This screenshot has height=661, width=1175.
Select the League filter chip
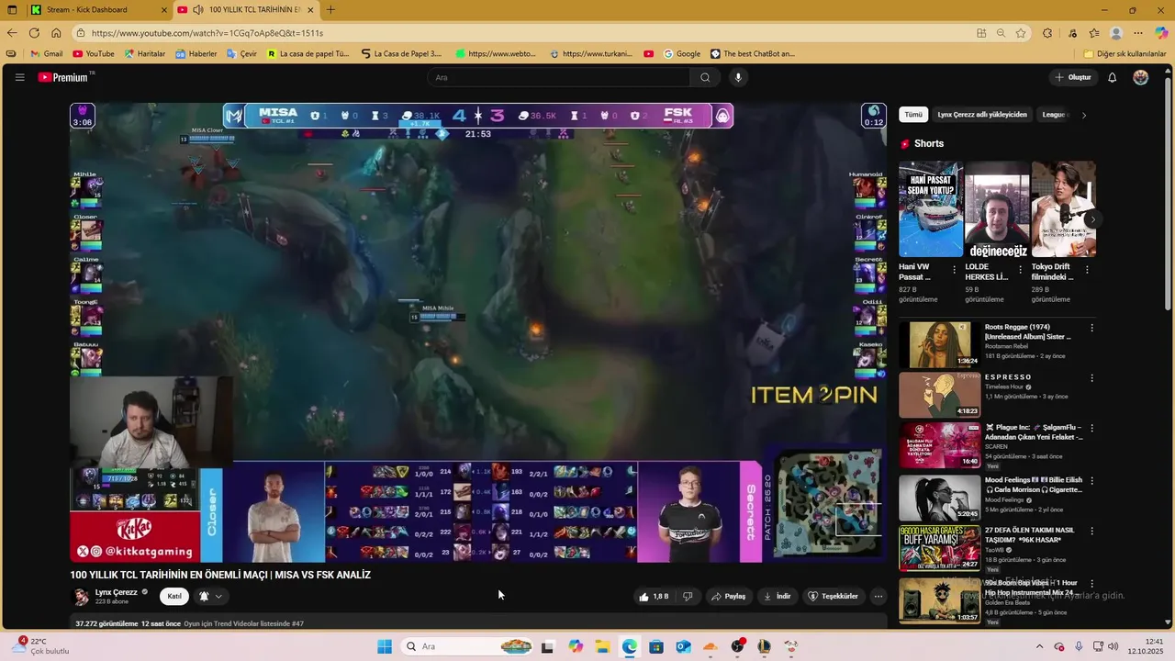coord(1054,115)
